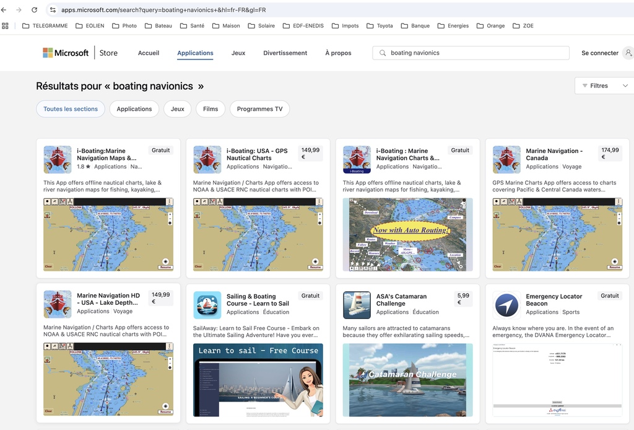
Task: Open the Maison bookmark folder
Action: [226, 26]
